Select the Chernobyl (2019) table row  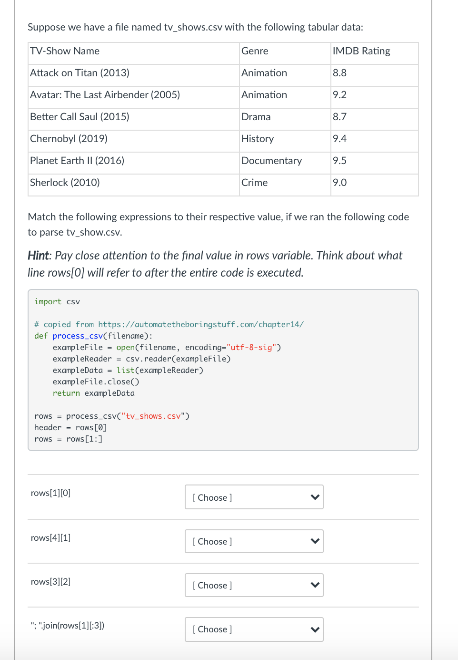(69, 139)
